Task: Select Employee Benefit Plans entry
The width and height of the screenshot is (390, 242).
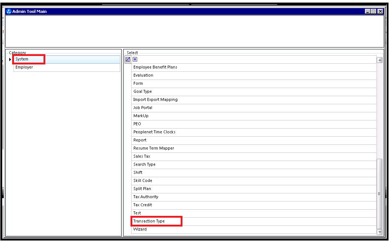Action: pos(155,67)
